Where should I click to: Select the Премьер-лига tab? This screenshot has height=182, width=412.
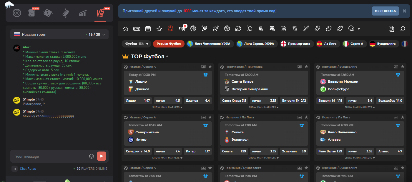(296, 44)
